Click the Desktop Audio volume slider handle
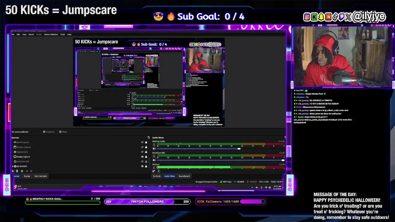395x222 pixels. (239, 149)
